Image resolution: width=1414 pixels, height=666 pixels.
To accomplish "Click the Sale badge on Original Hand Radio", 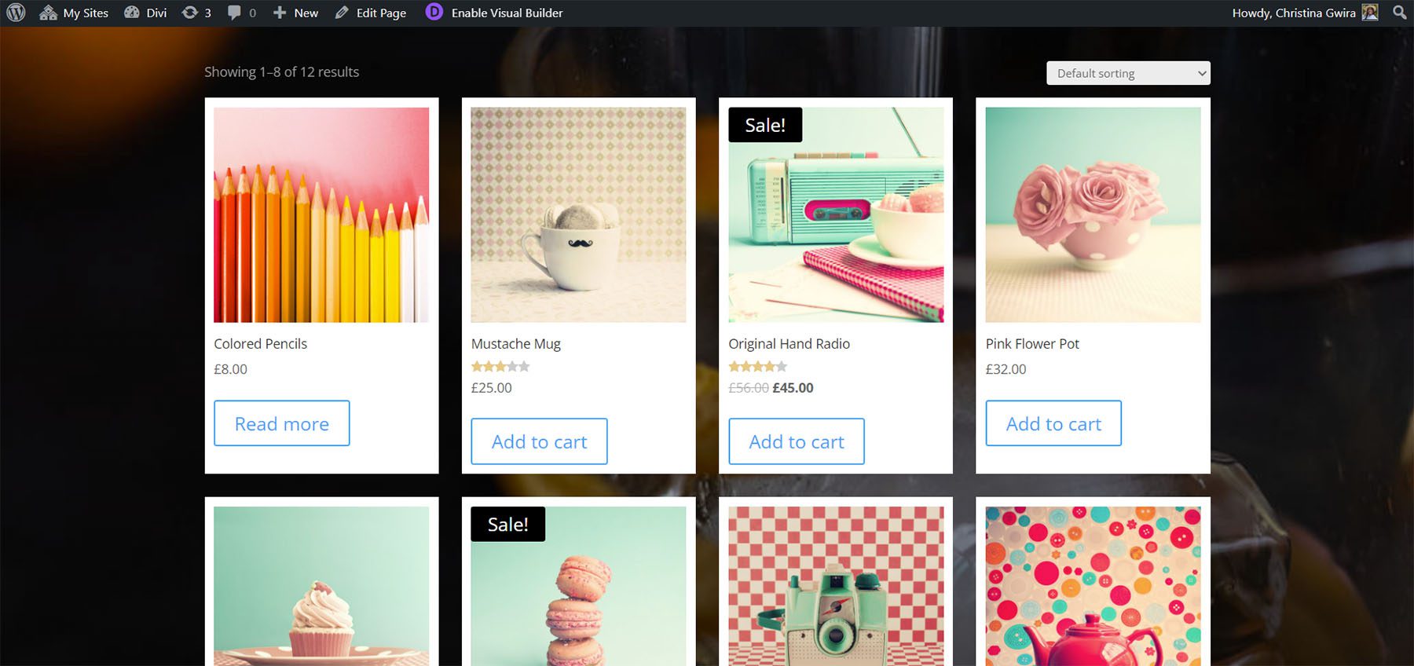I will pos(764,124).
